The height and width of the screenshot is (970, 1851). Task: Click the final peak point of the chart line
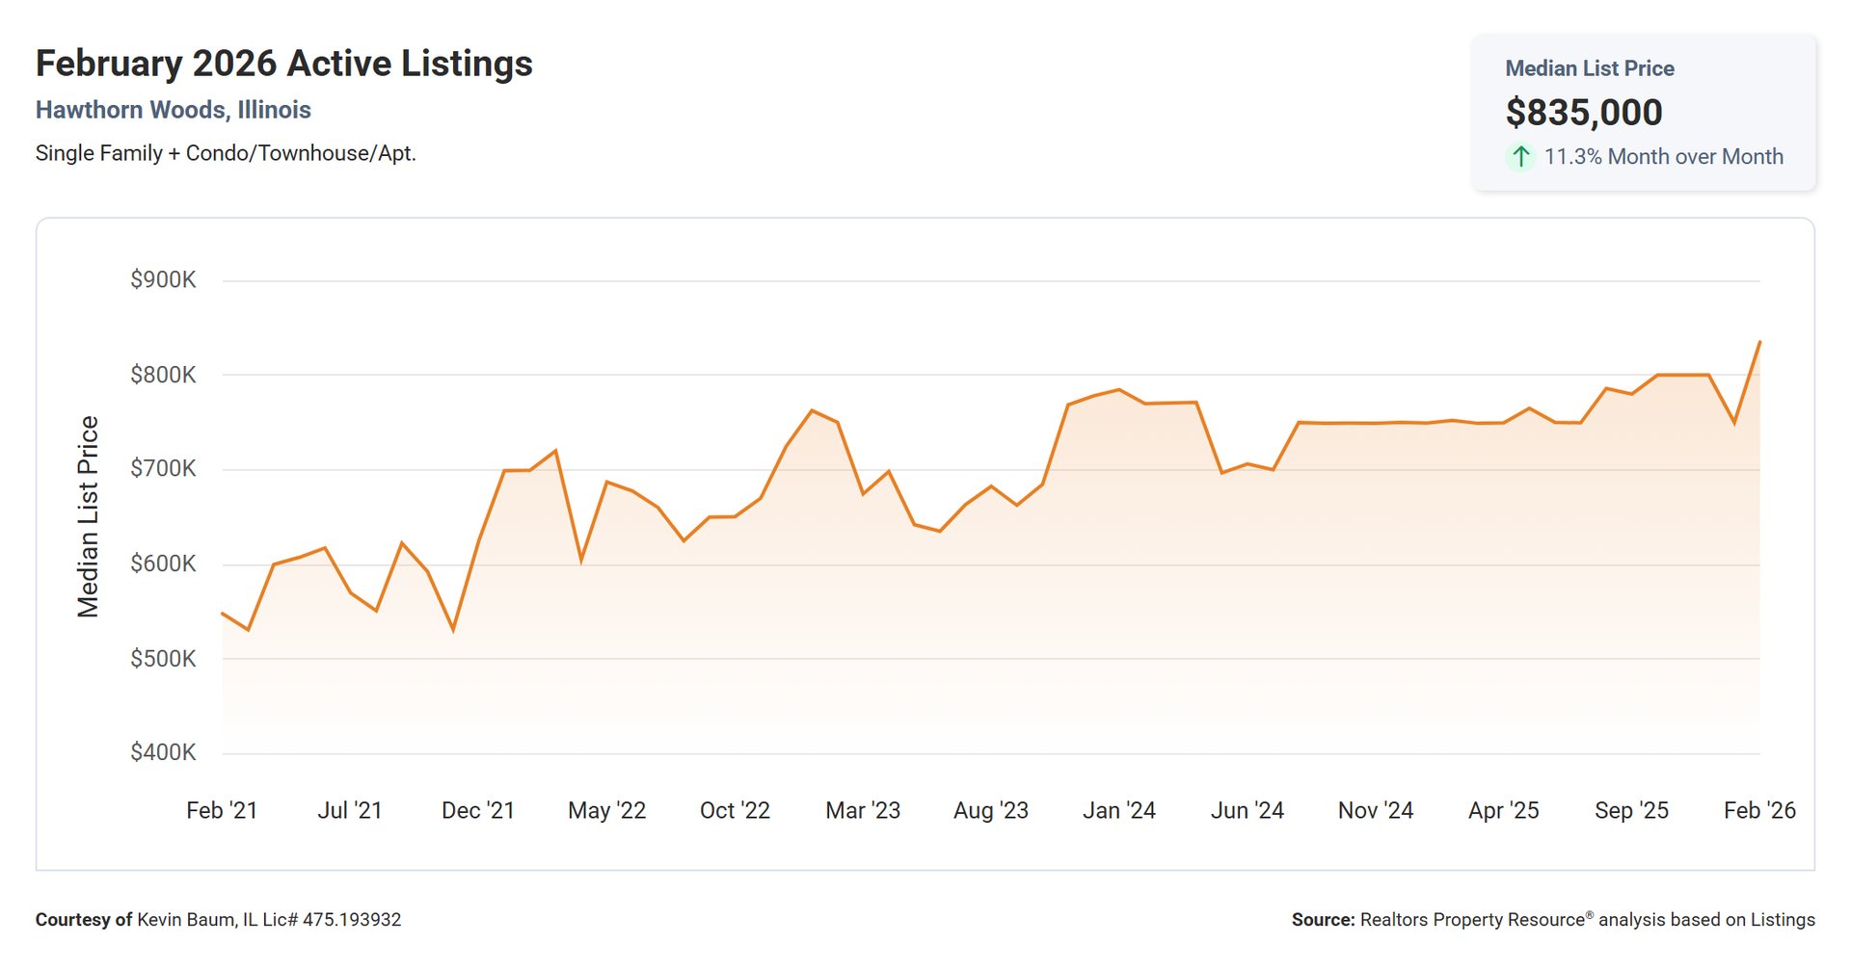click(x=1759, y=342)
